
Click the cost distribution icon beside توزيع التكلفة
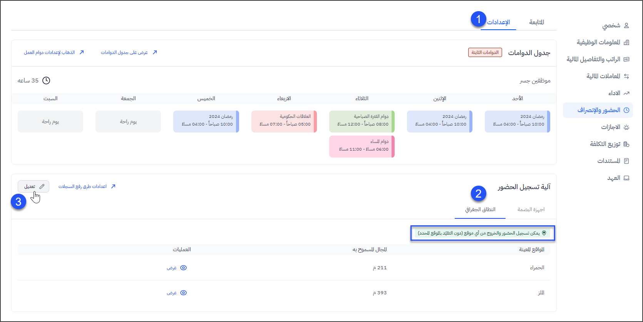626,144
